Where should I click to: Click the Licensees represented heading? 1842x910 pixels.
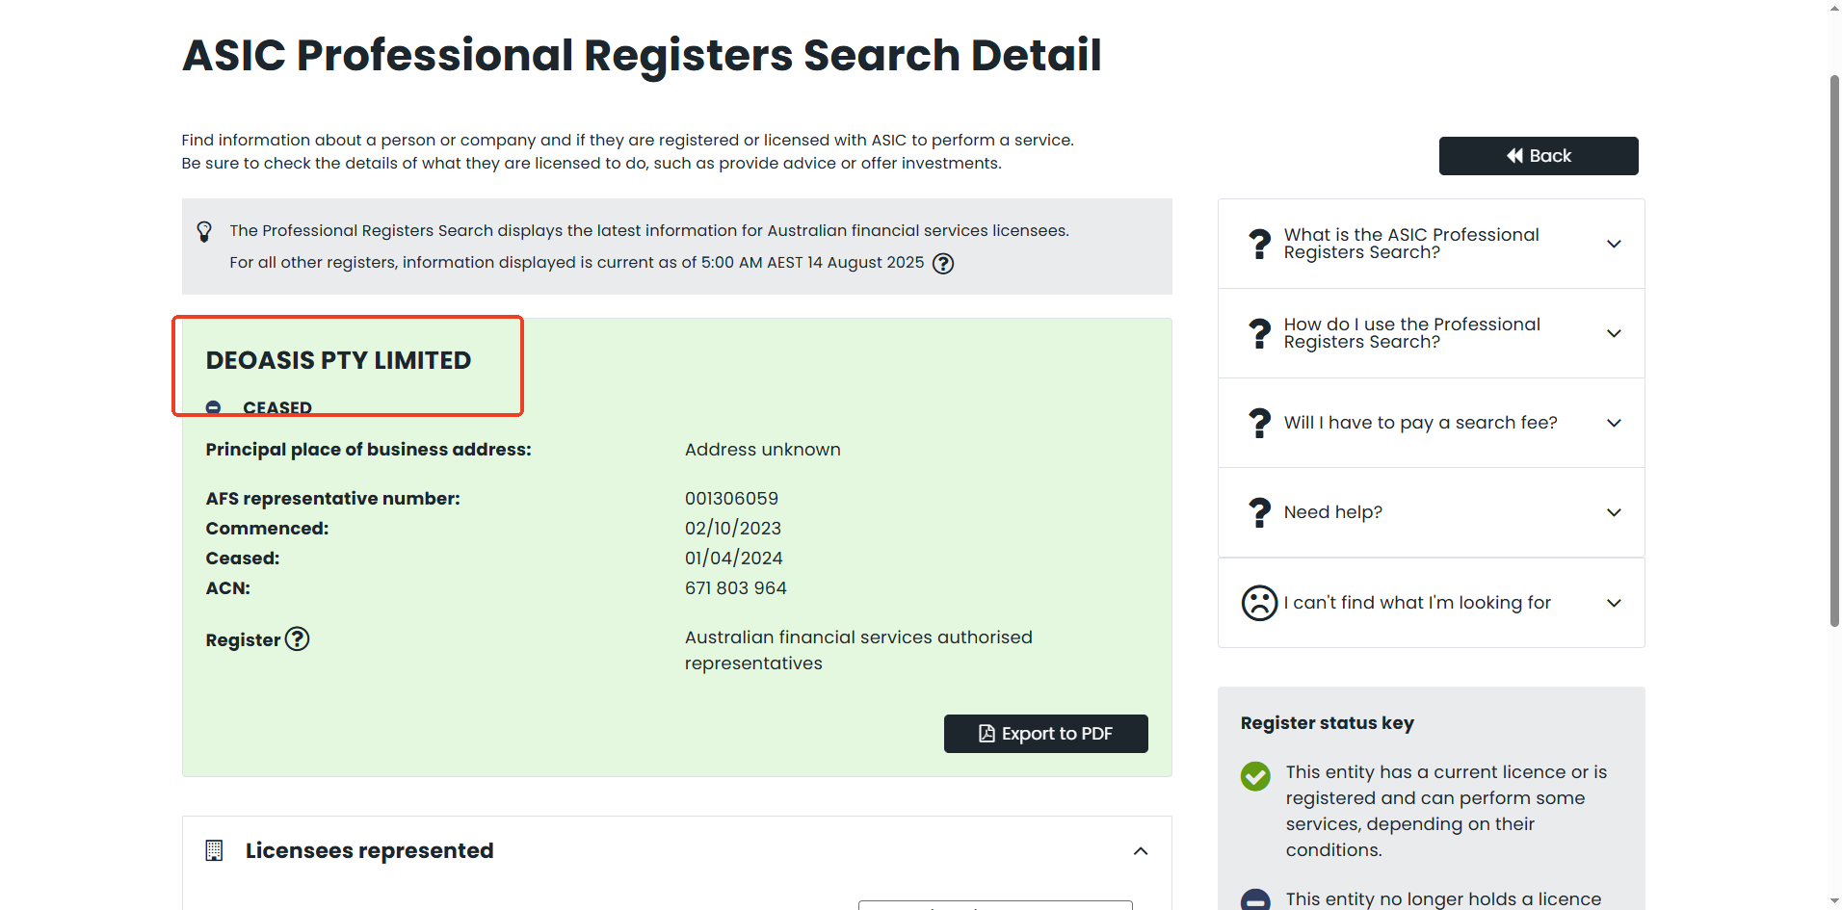point(369,851)
